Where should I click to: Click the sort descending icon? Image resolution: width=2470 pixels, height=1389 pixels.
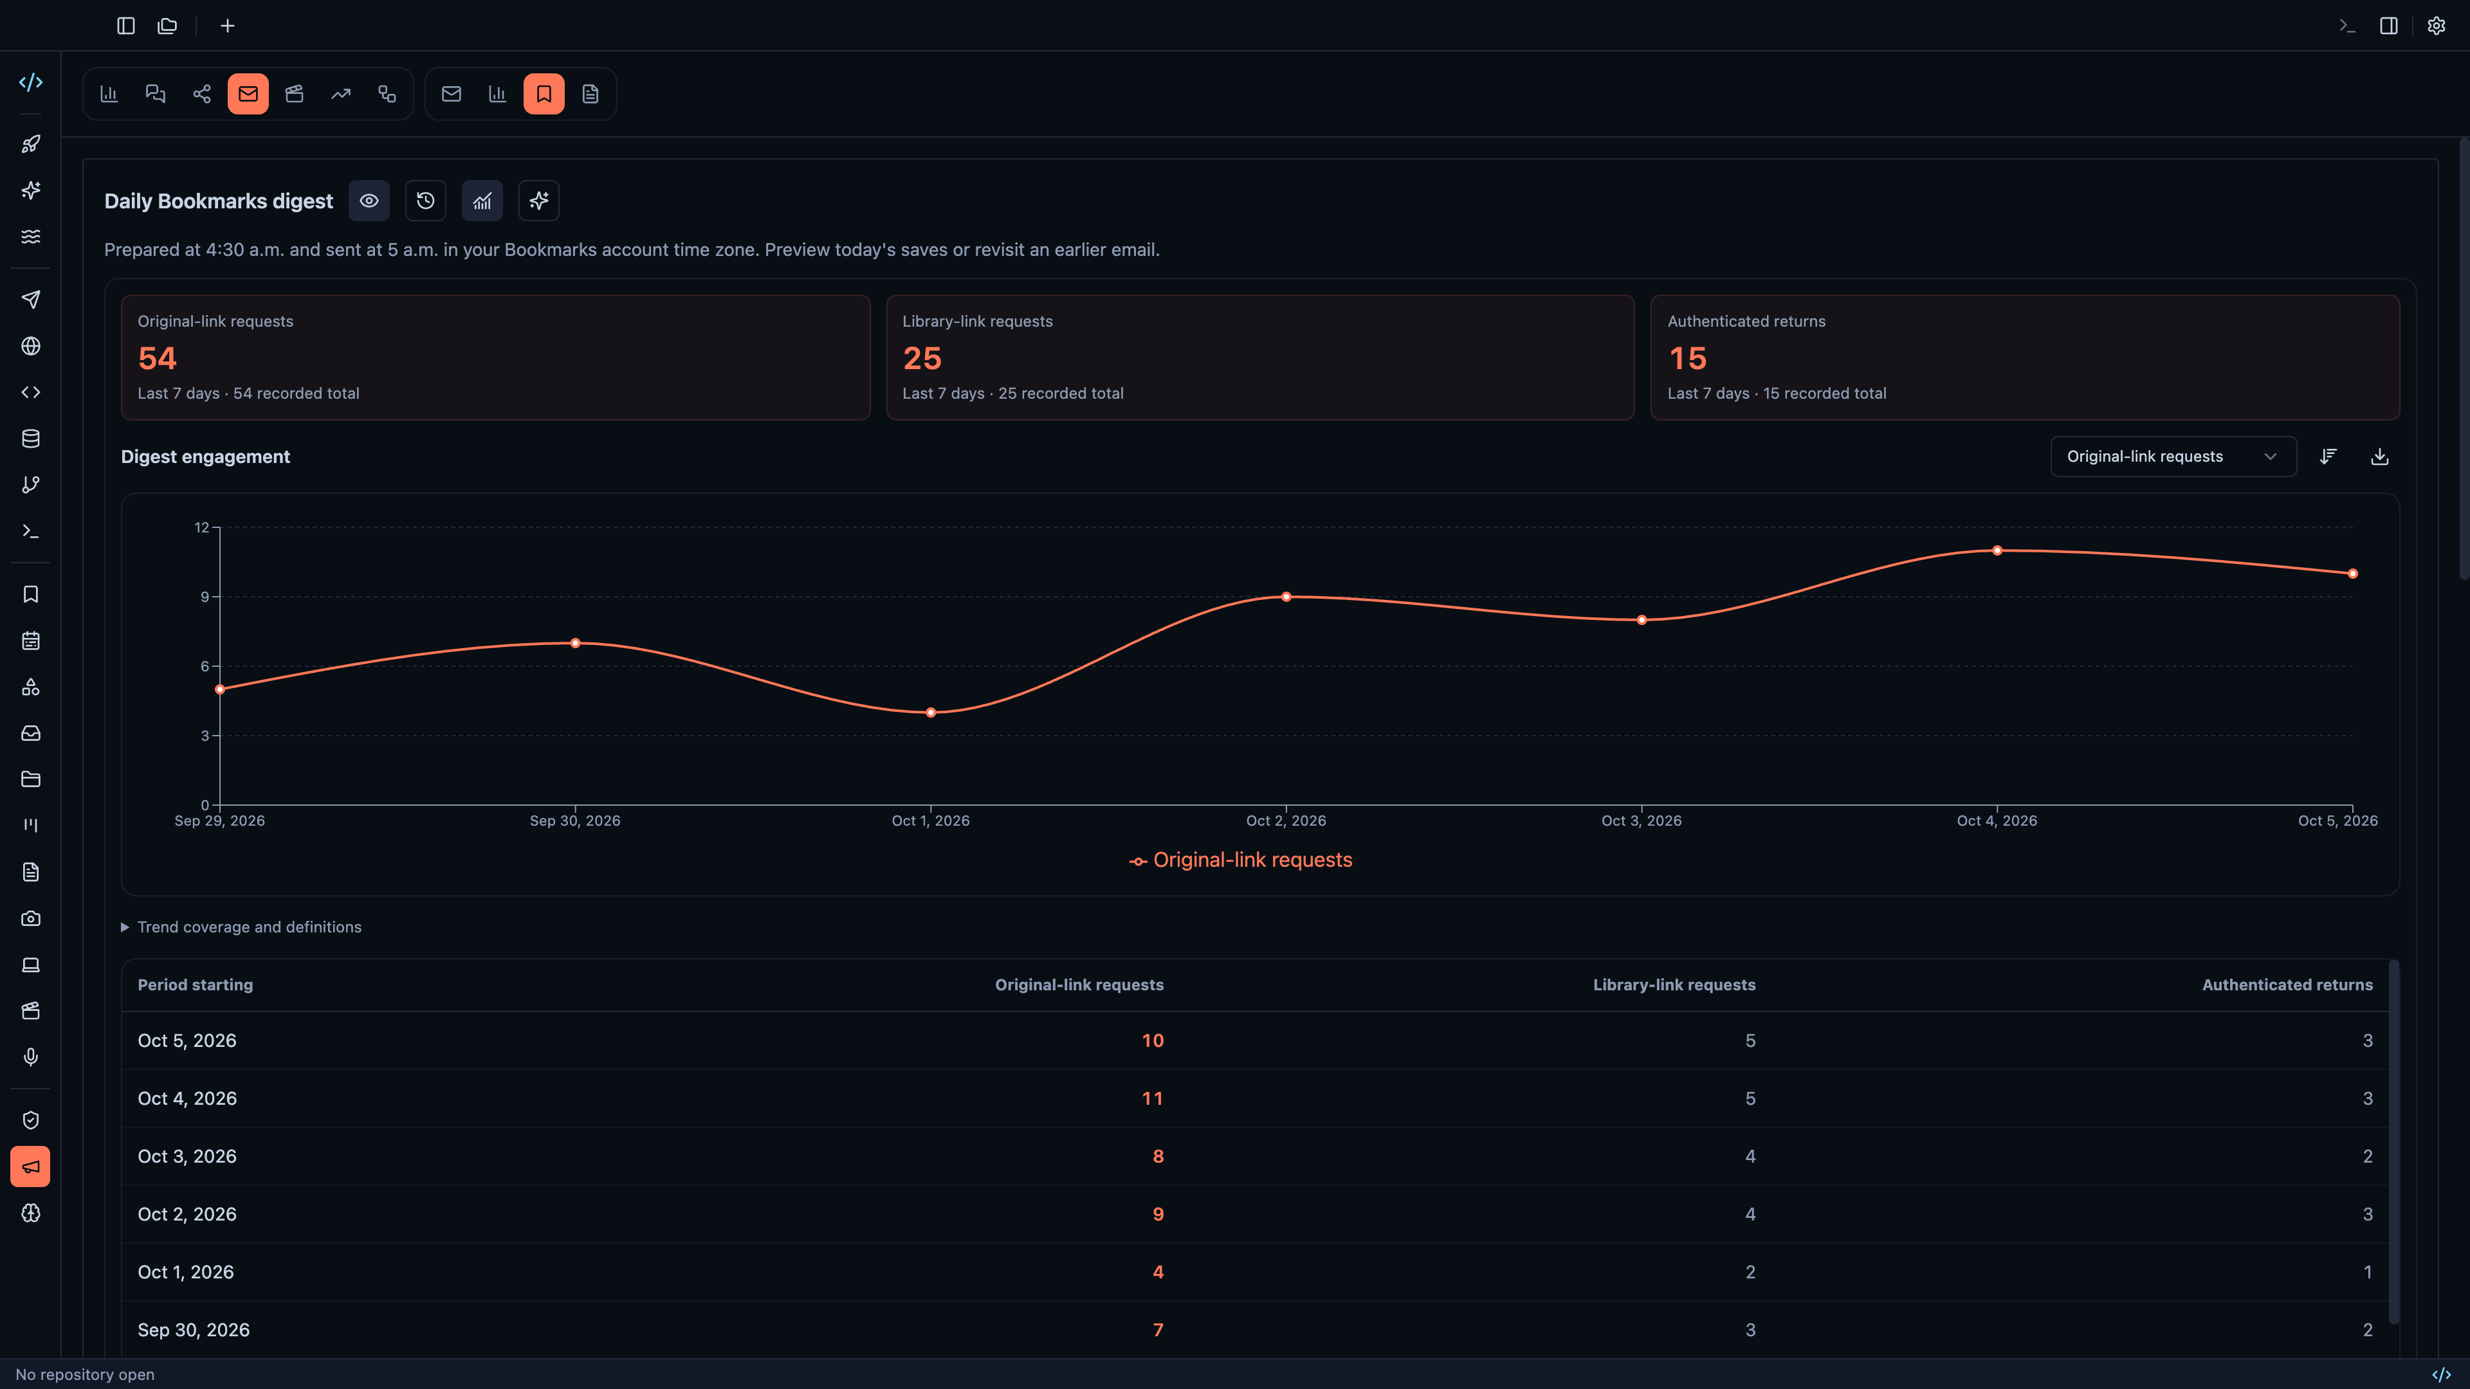(x=2328, y=457)
